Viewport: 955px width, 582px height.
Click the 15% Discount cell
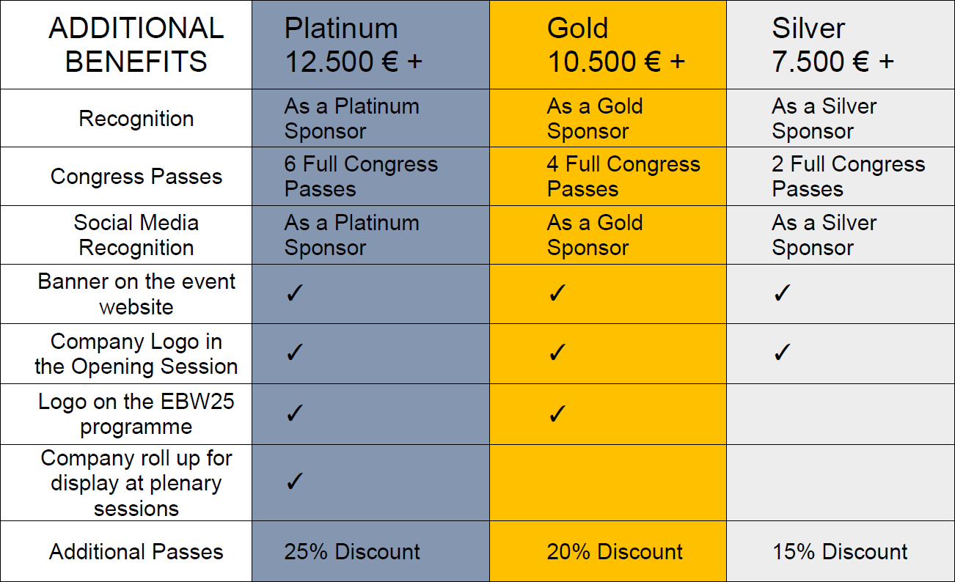click(841, 551)
